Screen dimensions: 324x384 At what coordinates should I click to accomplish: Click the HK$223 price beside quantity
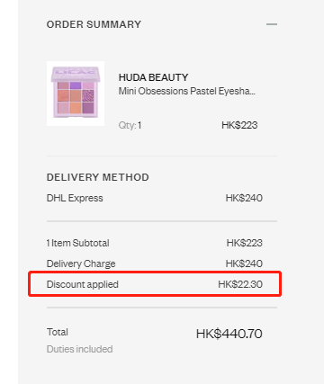(239, 125)
